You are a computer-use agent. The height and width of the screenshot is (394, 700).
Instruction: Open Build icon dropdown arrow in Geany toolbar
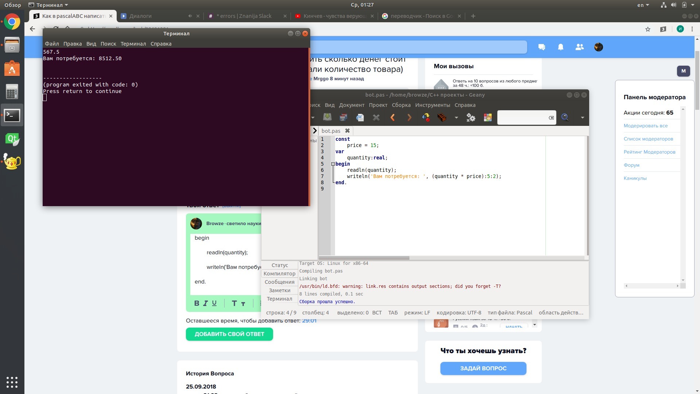click(x=456, y=117)
